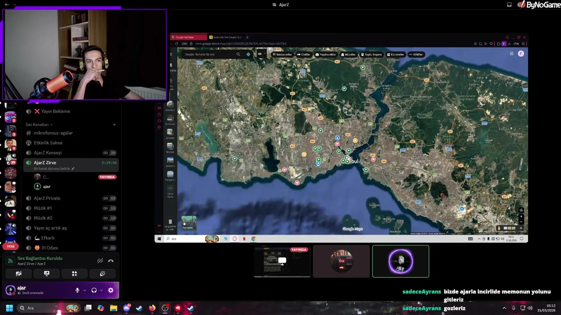Deafen with the headphones icon

click(x=94, y=290)
